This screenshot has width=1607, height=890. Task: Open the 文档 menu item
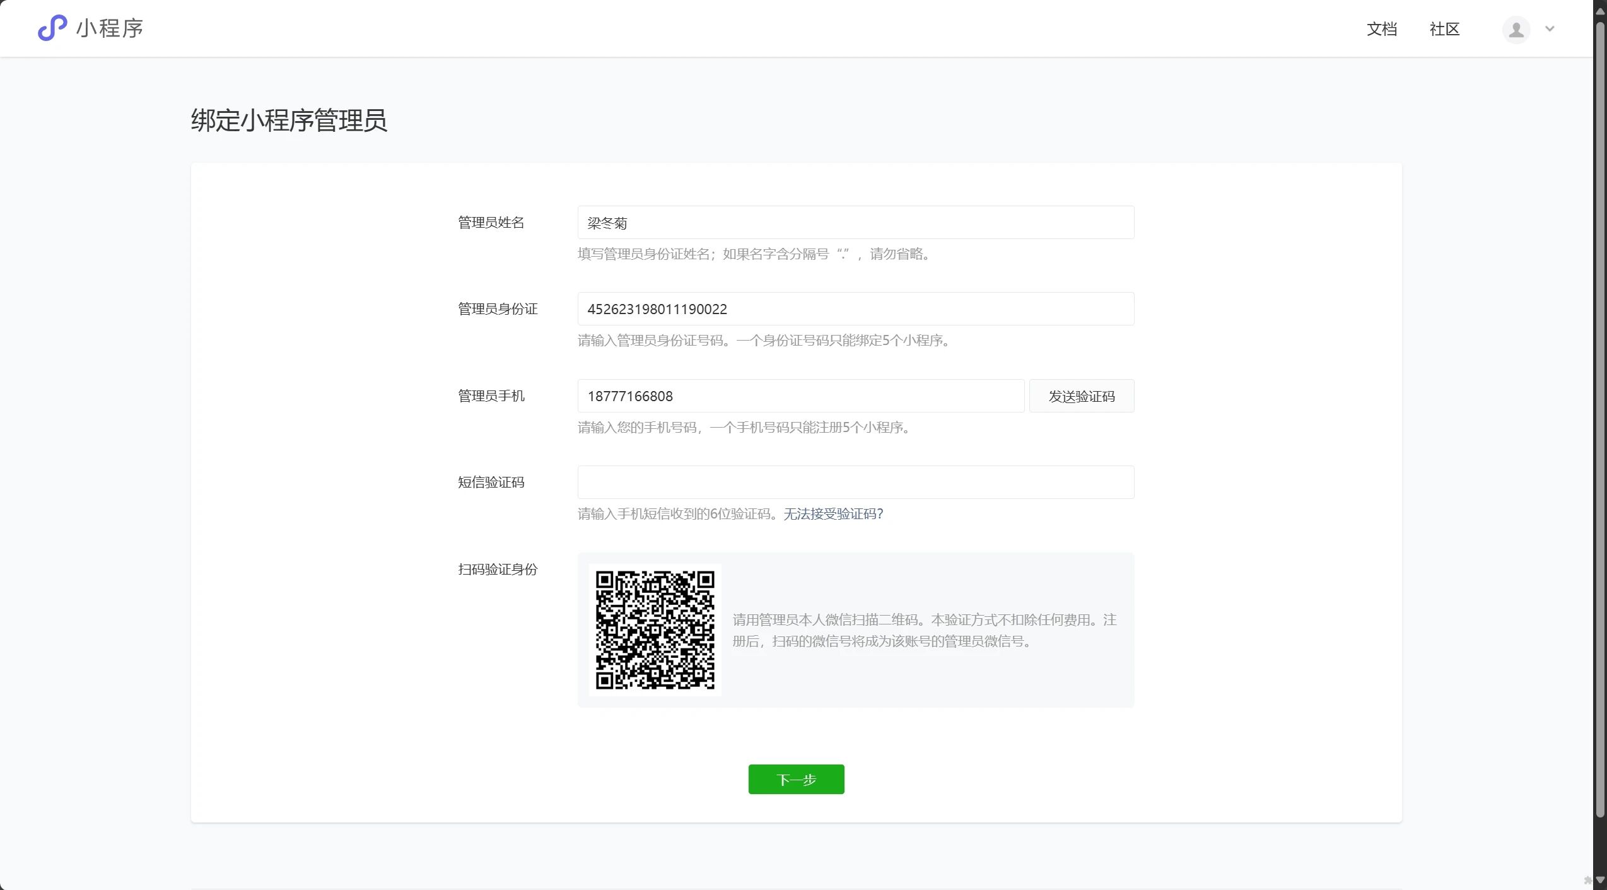(1381, 29)
